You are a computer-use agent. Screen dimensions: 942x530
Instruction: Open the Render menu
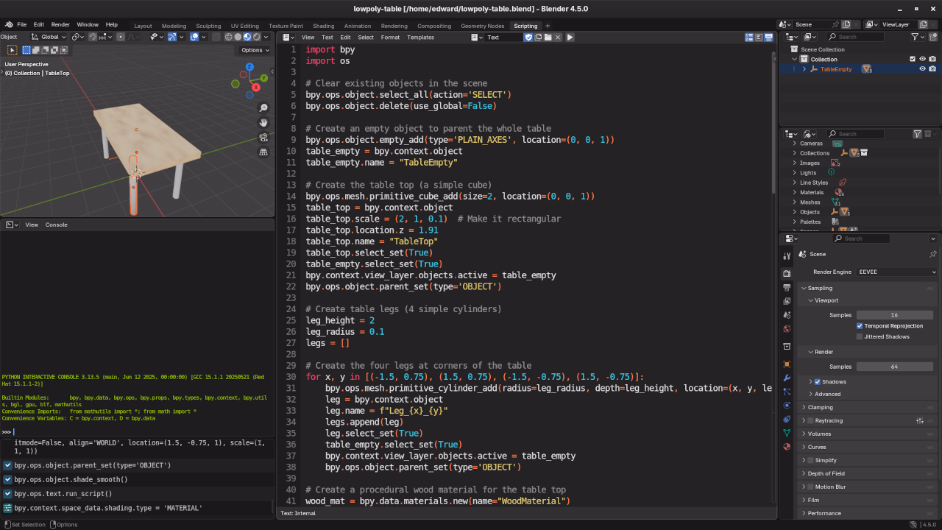pos(61,24)
